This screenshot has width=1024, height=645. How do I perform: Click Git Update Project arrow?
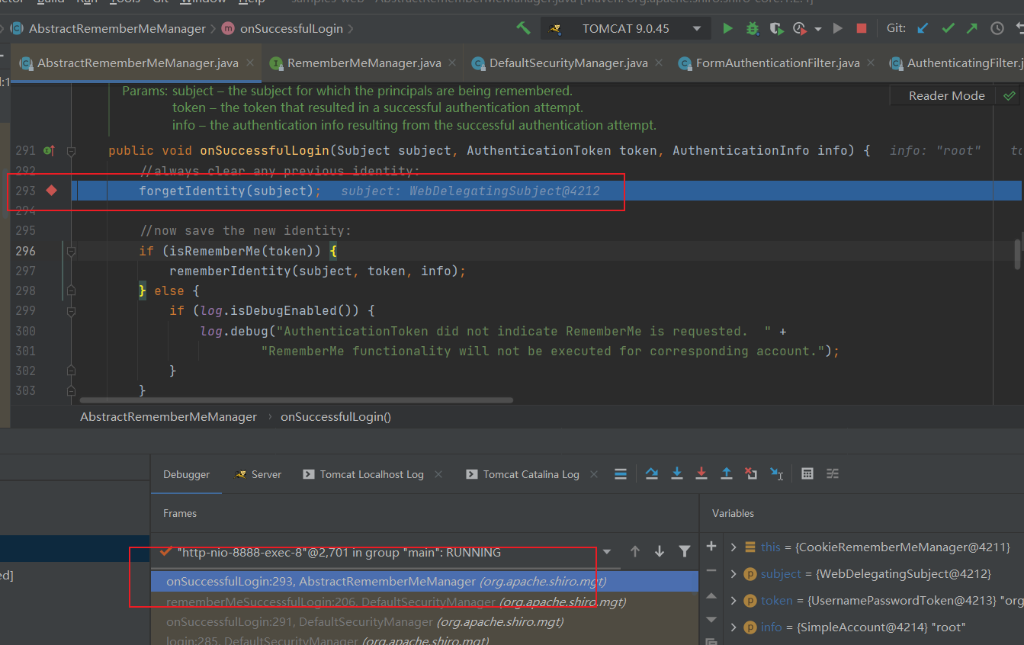(x=923, y=29)
